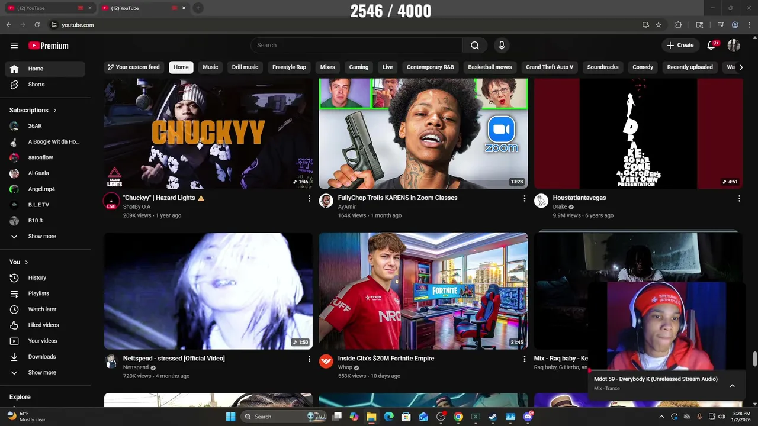Open the 26AR subscription channel
758x426 pixels.
[45, 126]
